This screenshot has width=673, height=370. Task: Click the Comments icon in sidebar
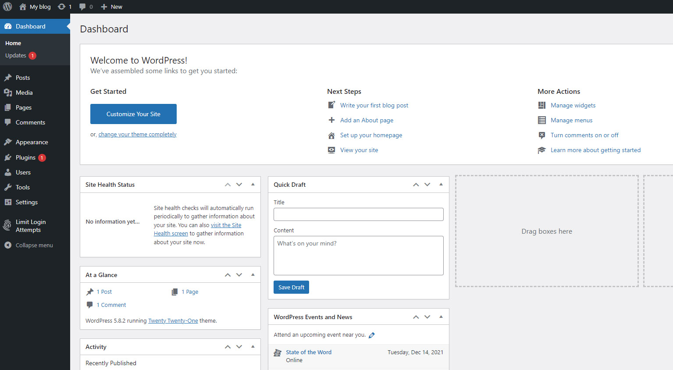(x=8, y=122)
